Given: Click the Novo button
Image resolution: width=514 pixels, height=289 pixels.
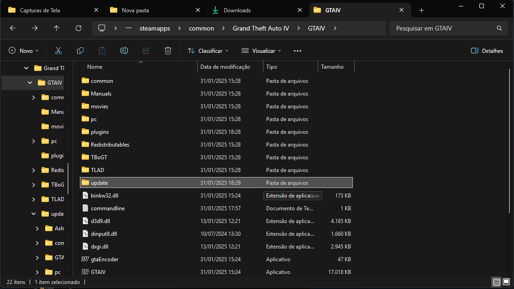Looking at the screenshot, I should tap(24, 51).
